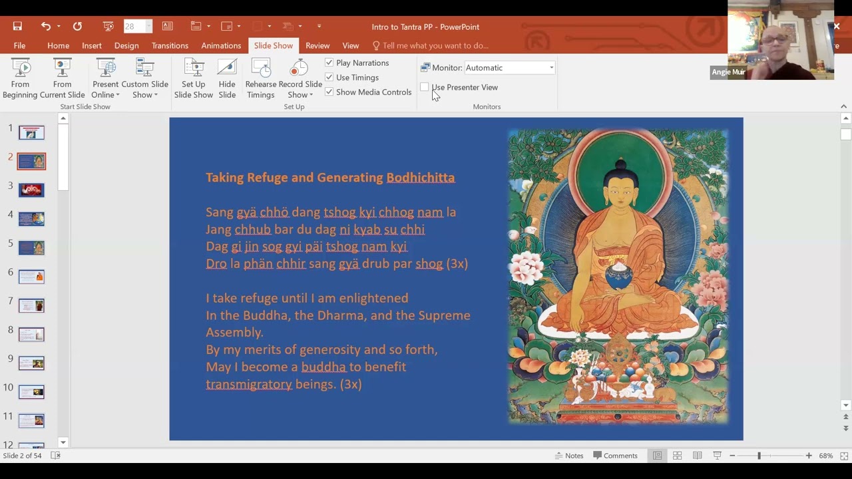Switch to Normal view in status bar
The height and width of the screenshot is (479, 852).
pyautogui.click(x=657, y=456)
